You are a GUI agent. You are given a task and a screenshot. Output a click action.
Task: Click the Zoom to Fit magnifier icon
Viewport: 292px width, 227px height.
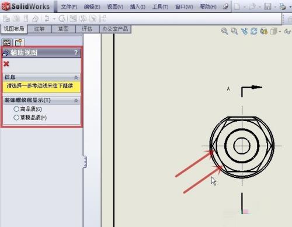[x=225, y=31]
